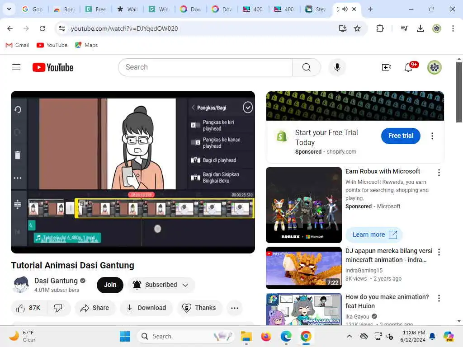Open the Maps bookmark

point(86,45)
